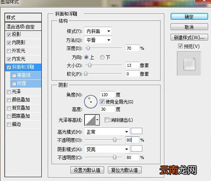Click the highlight opacity slider handle
This screenshot has height=181, width=211.
pos(115,140)
